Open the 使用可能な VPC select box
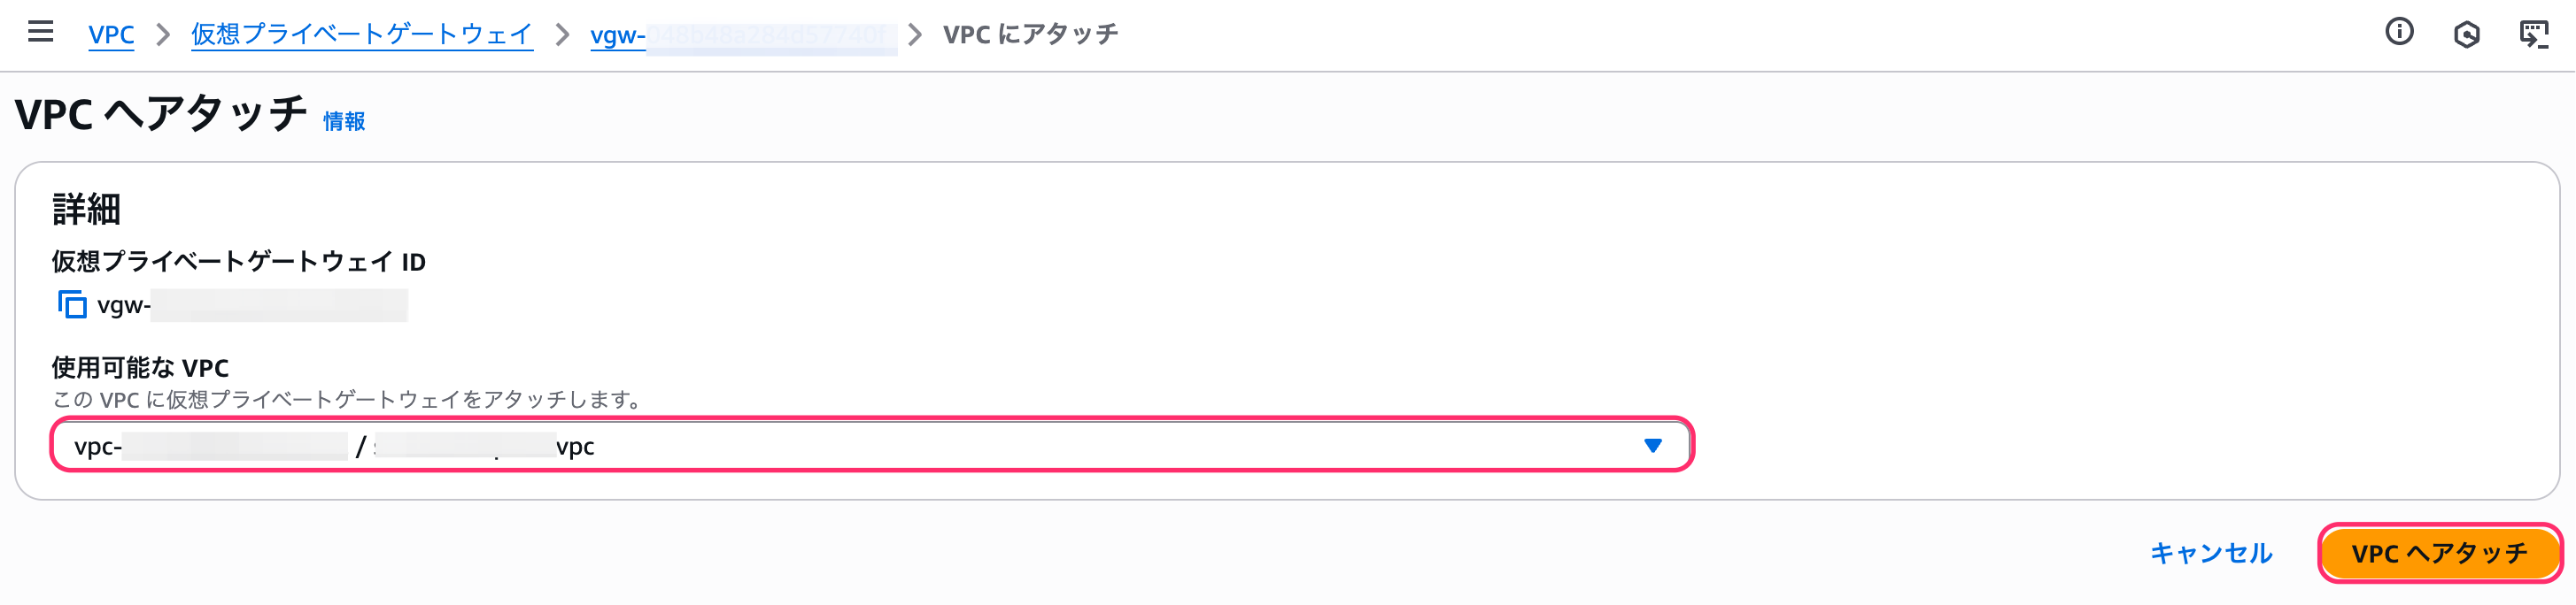Image resolution: width=2576 pixels, height=605 pixels. (x=871, y=445)
